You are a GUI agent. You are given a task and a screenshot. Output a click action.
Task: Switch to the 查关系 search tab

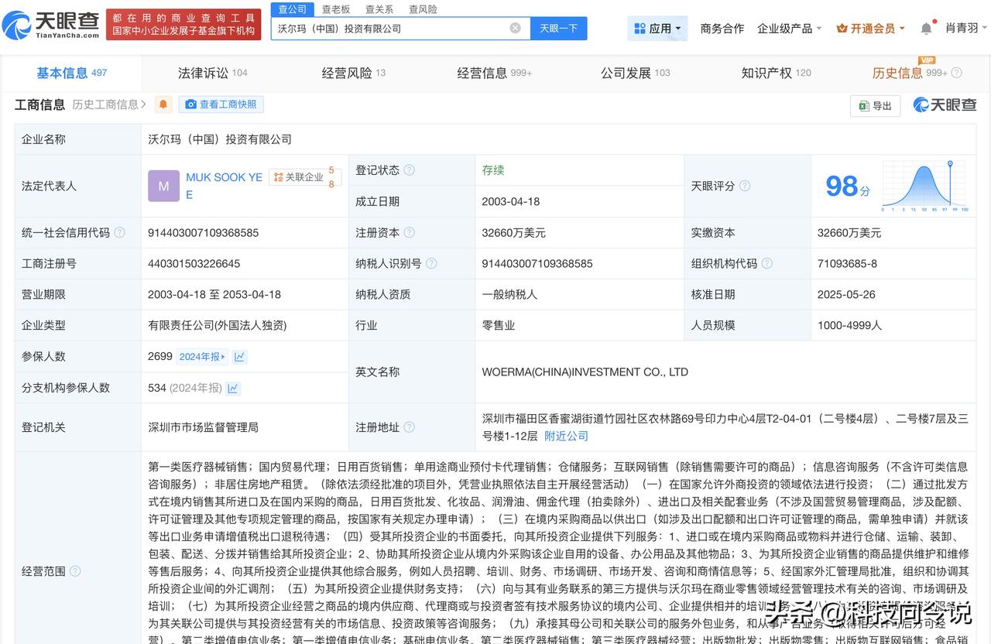pos(379,9)
